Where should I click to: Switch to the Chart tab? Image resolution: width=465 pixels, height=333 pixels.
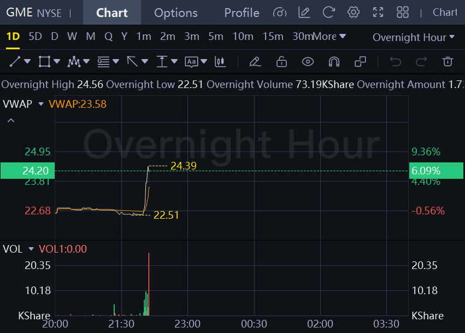click(x=112, y=13)
